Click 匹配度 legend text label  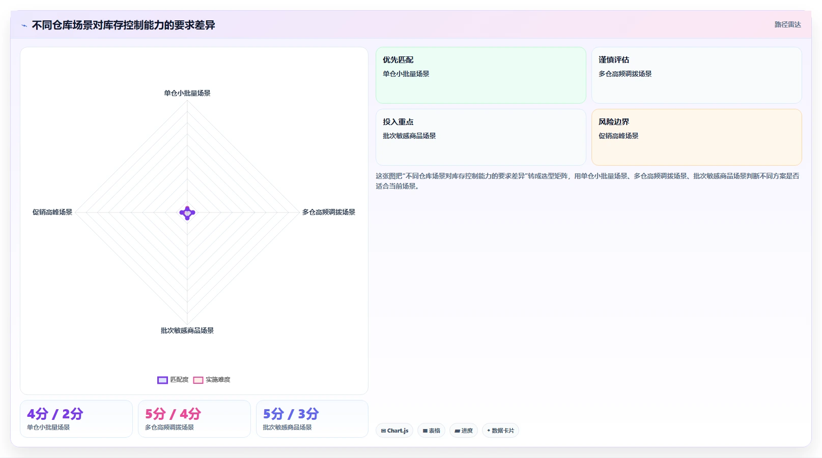point(179,380)
